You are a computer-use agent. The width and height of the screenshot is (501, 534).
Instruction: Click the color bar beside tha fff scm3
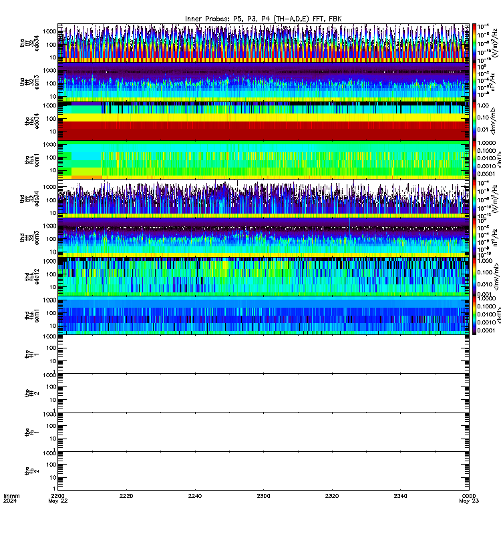point(474,82)
